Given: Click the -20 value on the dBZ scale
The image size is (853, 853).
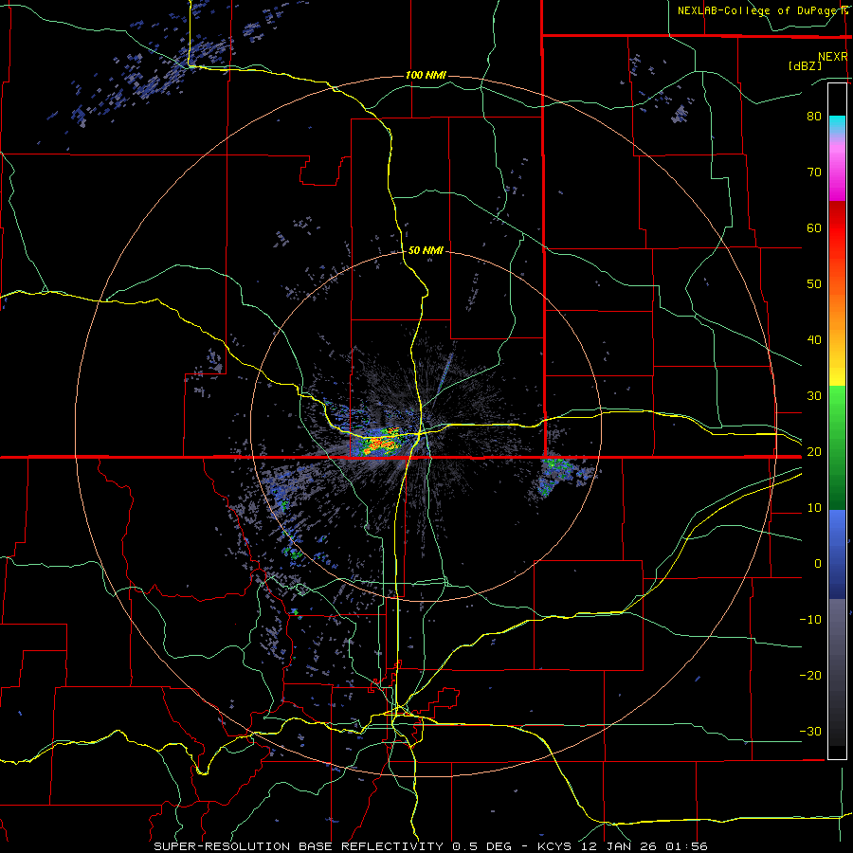Looking at the screenshot, I should click(x=810, y=675).
